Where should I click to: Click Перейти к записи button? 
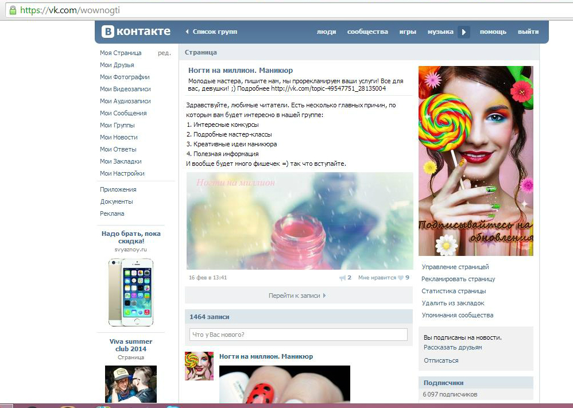click(299, 296)
